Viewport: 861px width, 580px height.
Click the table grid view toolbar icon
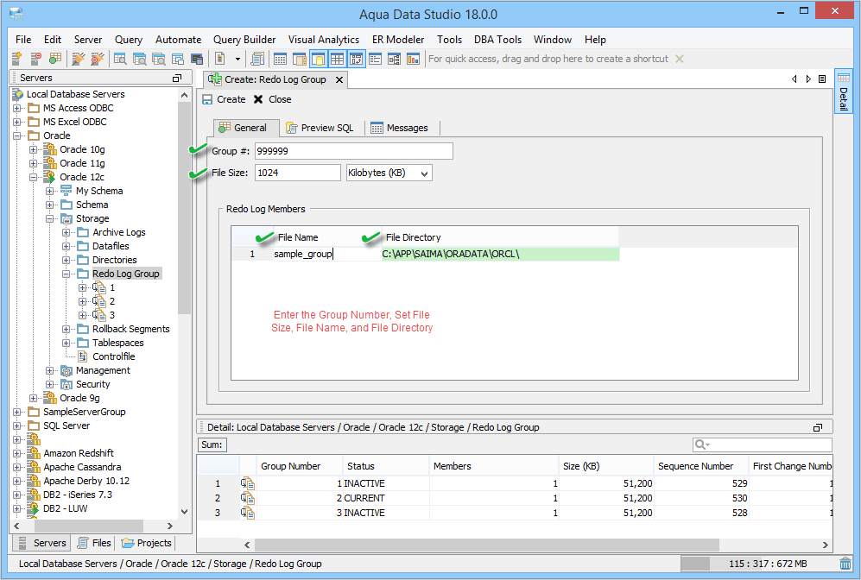280,59
